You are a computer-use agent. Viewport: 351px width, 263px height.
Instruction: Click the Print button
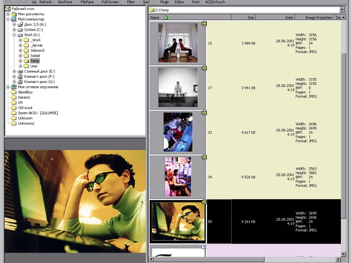(x=196, y=2)
